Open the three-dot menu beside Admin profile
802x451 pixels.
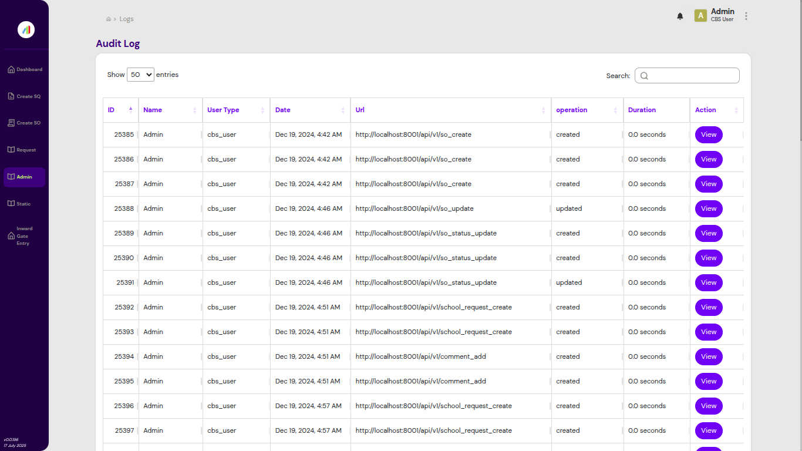[x=746, y=16]
